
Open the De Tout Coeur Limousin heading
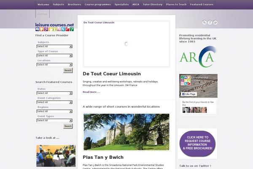[112, 74]
